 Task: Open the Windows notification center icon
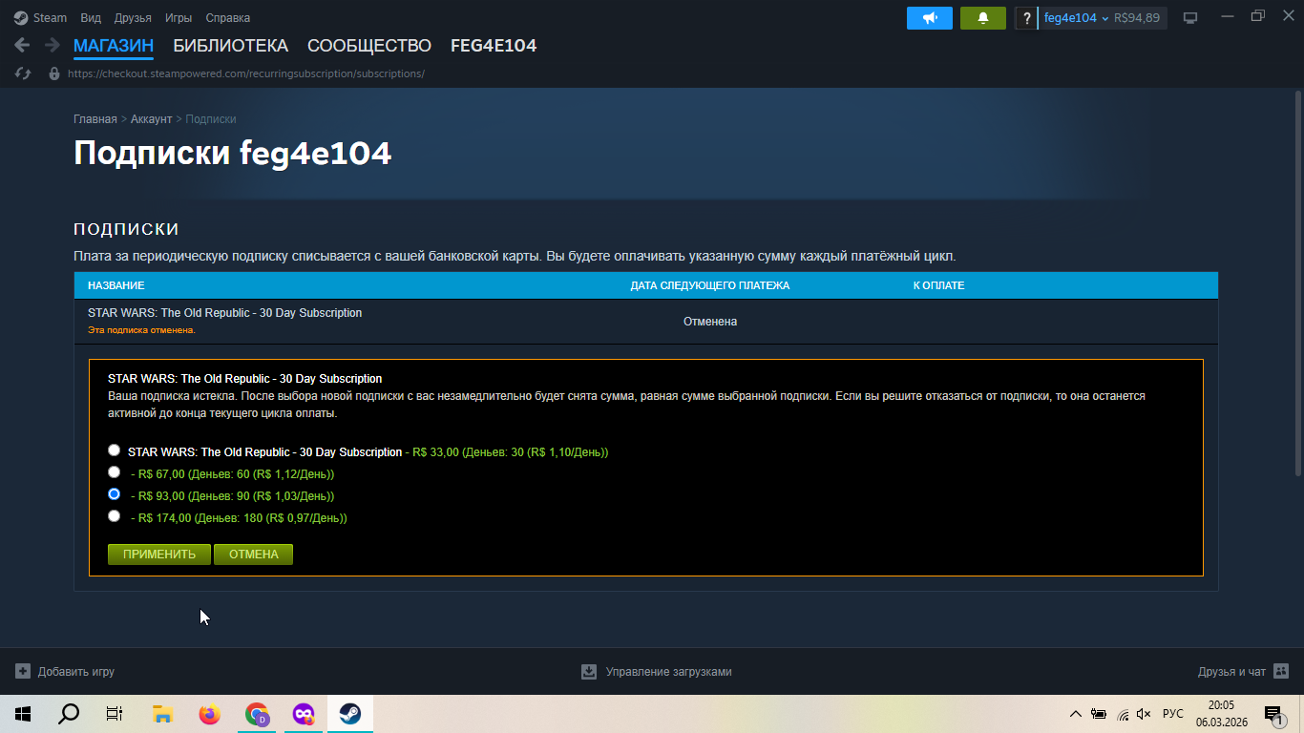click(x=1273, y=714)
